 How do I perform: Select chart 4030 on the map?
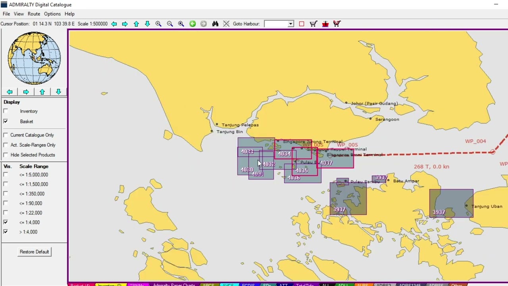[246, 170]
